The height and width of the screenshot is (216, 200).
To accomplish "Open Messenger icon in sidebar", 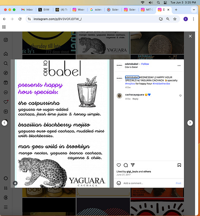I will click(5, 92).
